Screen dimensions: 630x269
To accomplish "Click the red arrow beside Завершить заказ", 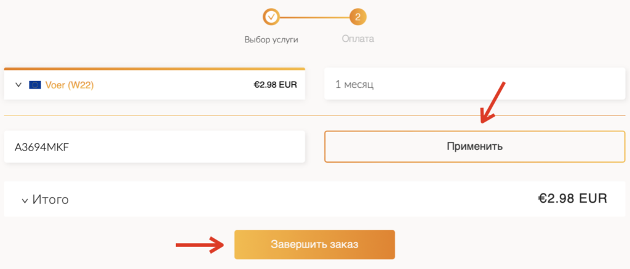I will [199, 245].
